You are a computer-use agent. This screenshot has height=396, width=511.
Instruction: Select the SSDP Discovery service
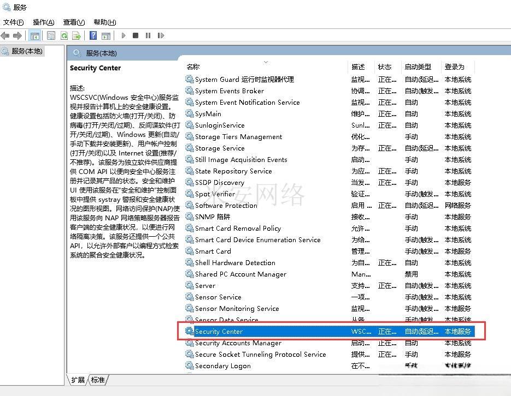(x=219, y=182)
